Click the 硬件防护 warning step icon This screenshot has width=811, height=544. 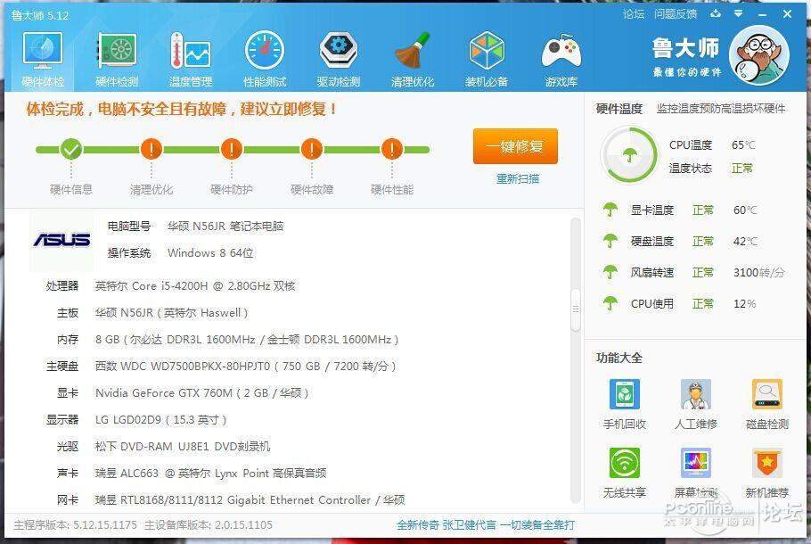[231, 149]
